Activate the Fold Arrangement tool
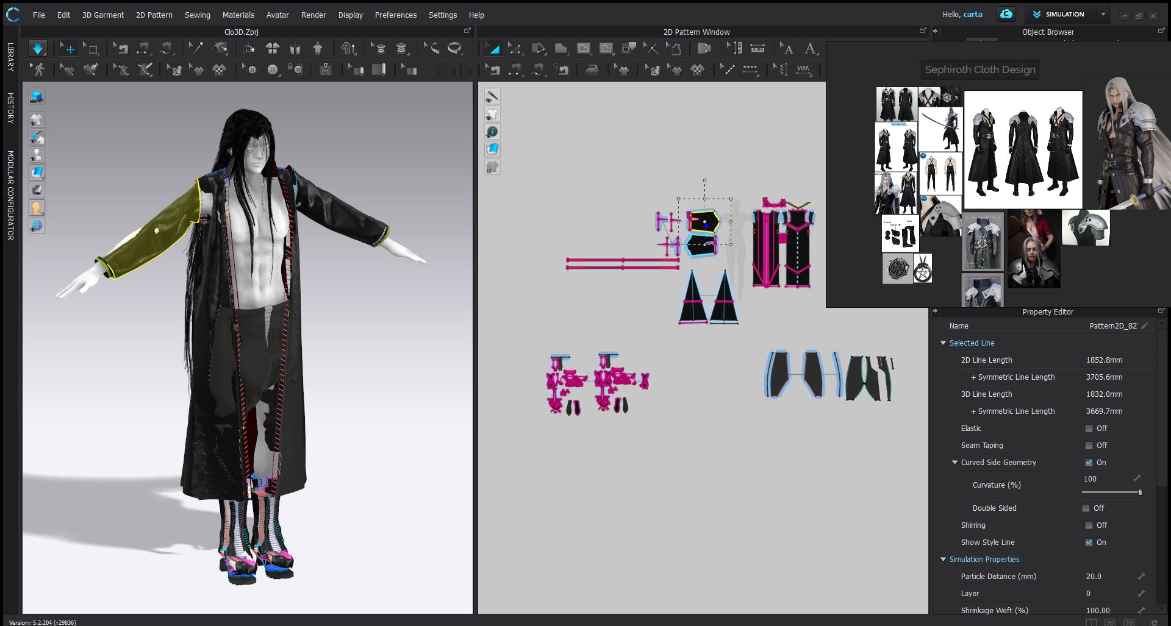1171x626 pixels. (x=249, y=49)
